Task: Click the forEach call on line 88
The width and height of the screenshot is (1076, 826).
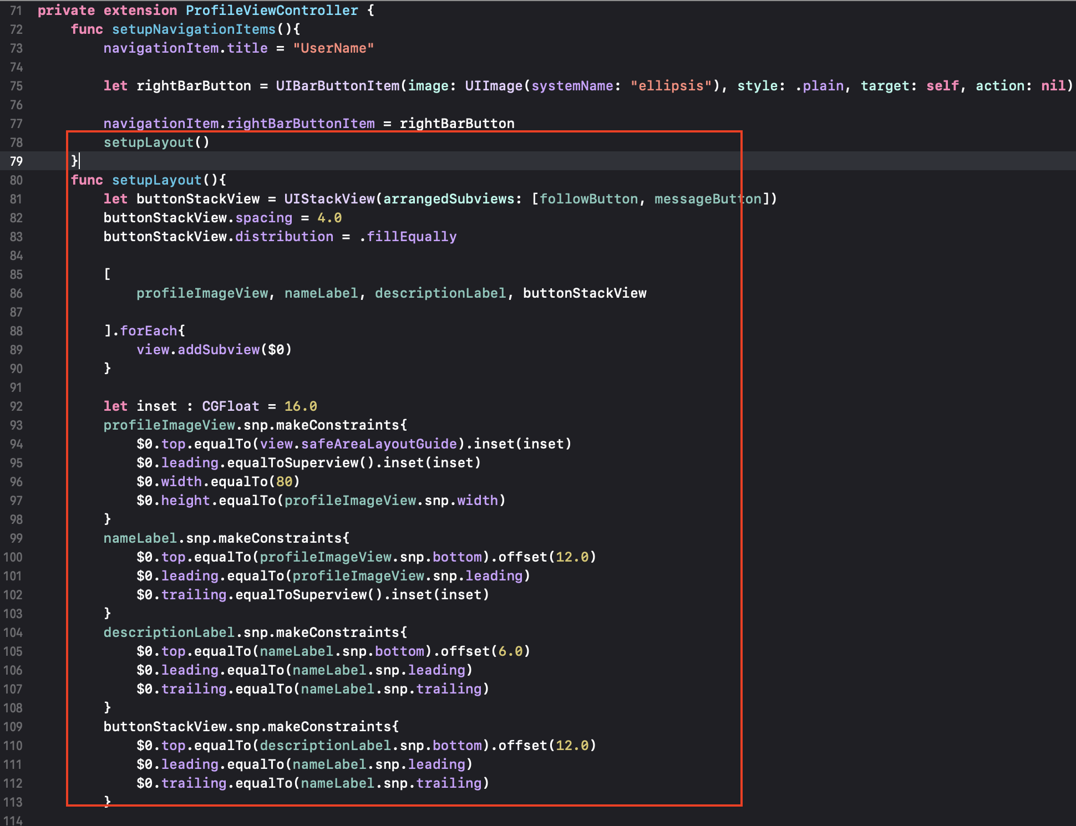Action: (x=148, y=331)
